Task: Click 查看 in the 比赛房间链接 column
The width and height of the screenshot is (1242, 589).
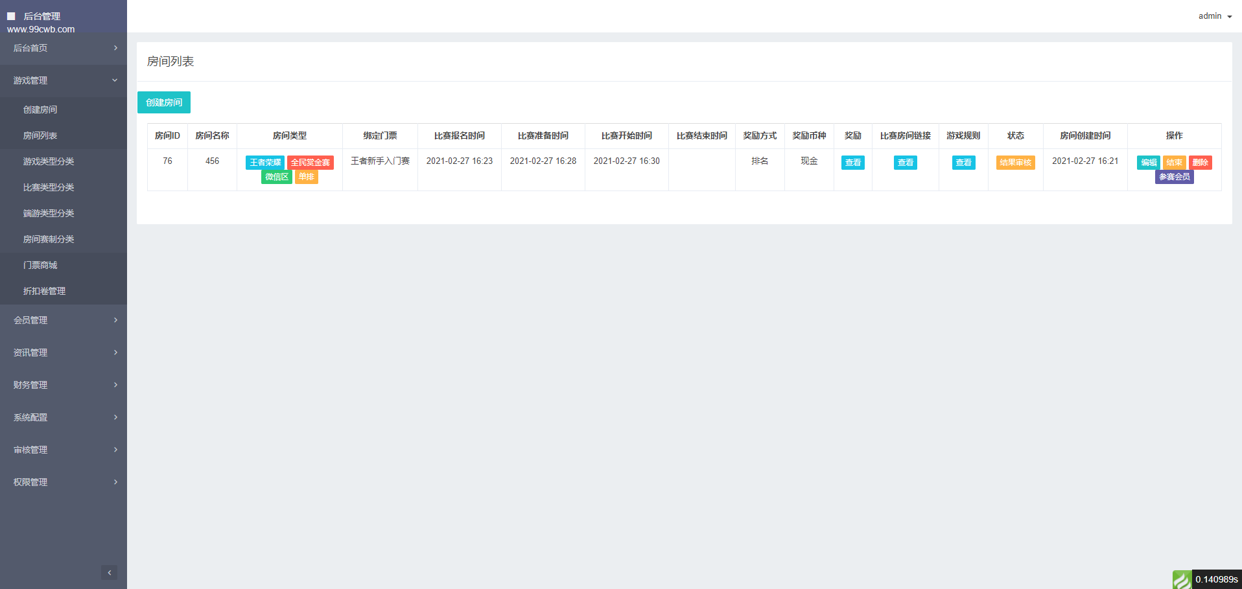Action: [906, 163]
